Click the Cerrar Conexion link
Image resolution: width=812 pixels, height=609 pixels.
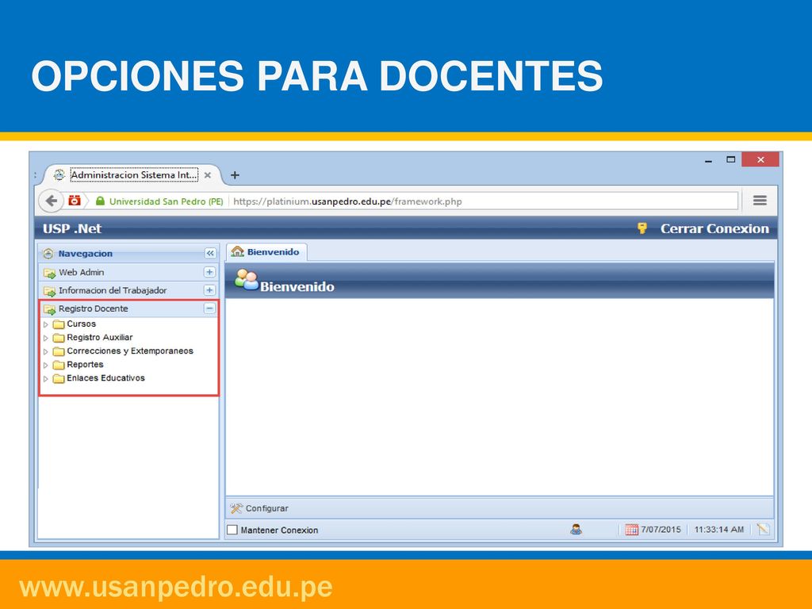click(x=714, y=228)
